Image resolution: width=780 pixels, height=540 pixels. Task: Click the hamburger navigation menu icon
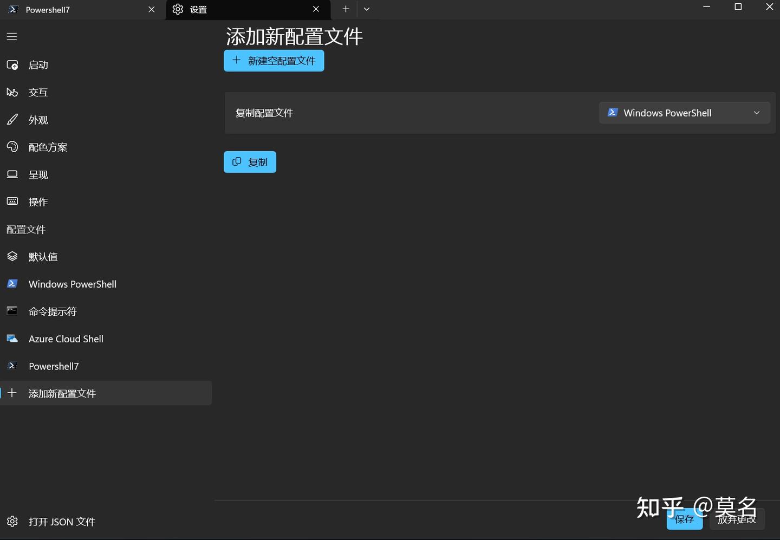coord(11,36)
